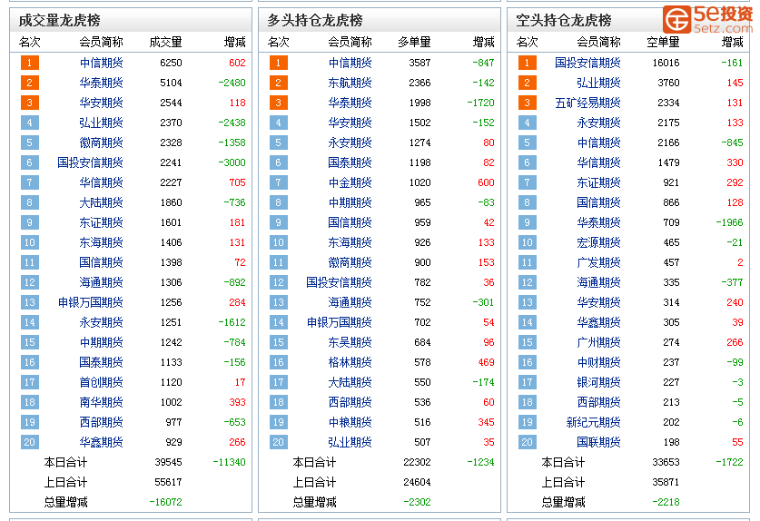Open 中信期货 link in 成交量龙虎榜 table
Viewport: 760px width, 521px height.
click(101, 63)
